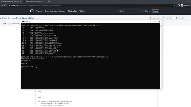Open the Team menu link
This screenshot has width=191, height=107.
[47, 11]
